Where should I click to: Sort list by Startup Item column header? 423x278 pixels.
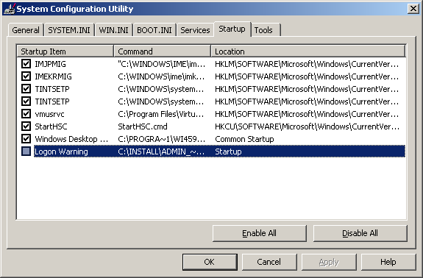[65, 51]
